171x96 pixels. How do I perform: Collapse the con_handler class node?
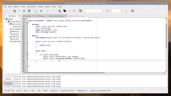(6, 22)
